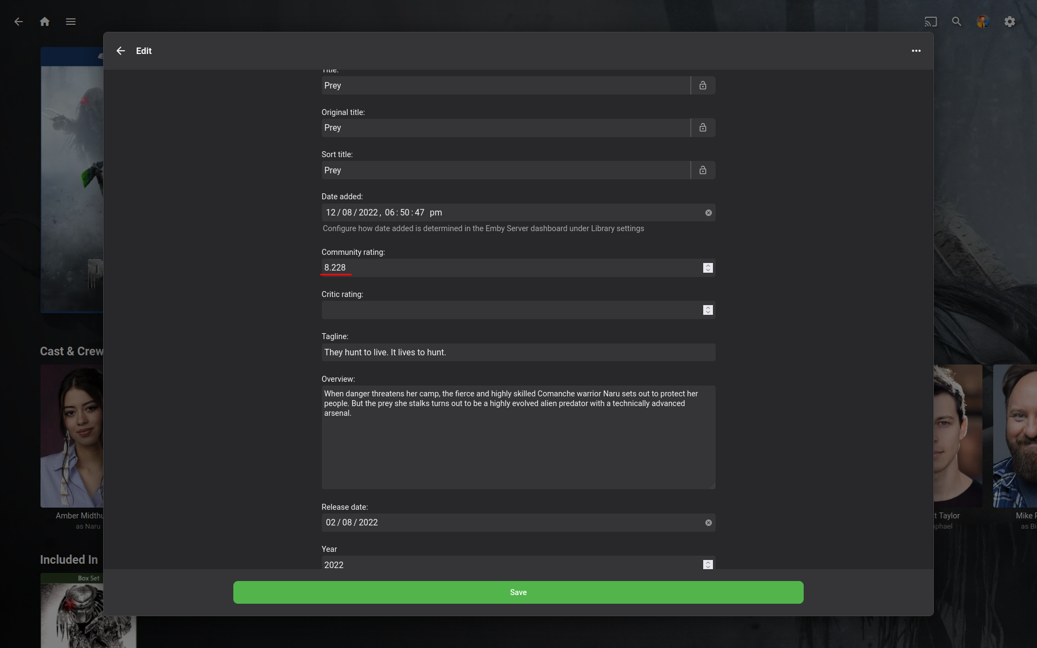The width and height of the screenshot is (1037, 648).
Task: Click into the Tagline text field
Action: (x=517, y=353)
